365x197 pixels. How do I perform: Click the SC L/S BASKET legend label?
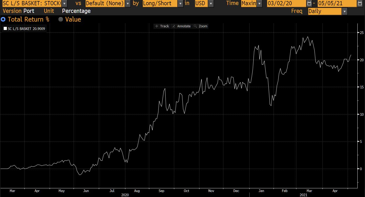coord(26,29)
